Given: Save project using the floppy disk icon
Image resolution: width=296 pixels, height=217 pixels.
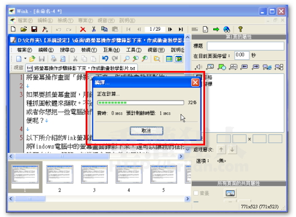Looking at the screenshot, I should 34,29.
